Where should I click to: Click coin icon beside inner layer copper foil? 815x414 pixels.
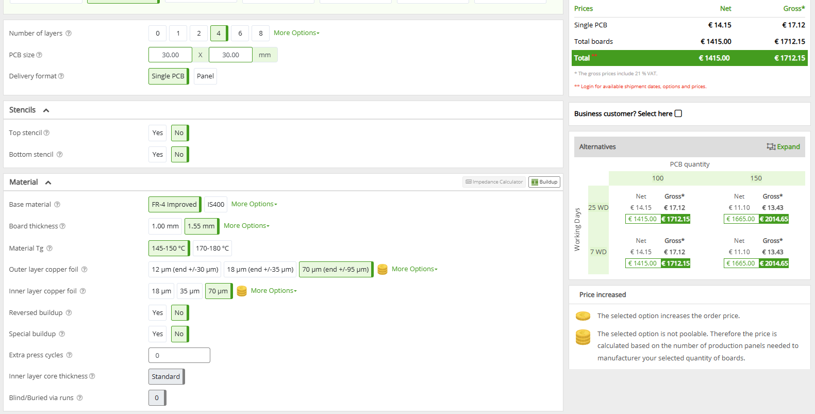pyautogui.click(x=242, y=291)
